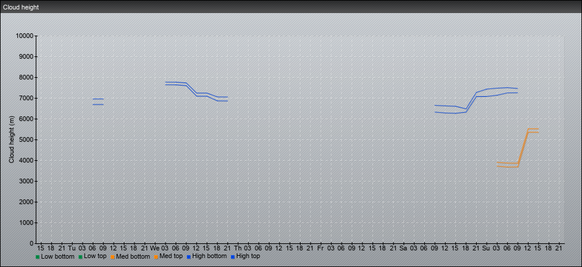Screen dimensions: 582x267
Task: Click the Tu day marker on time axis
Action: (x=71, y=249)
